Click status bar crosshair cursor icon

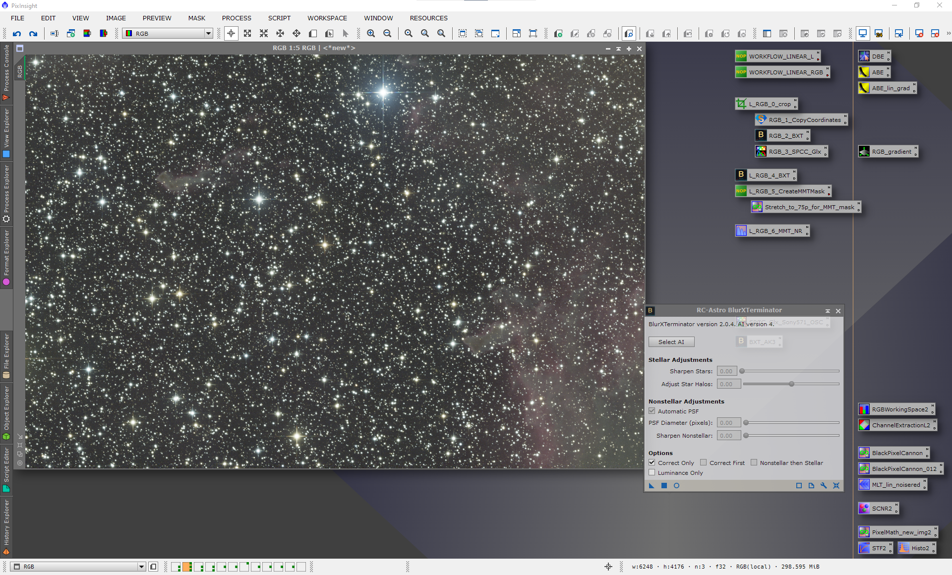tap(608, 567)
